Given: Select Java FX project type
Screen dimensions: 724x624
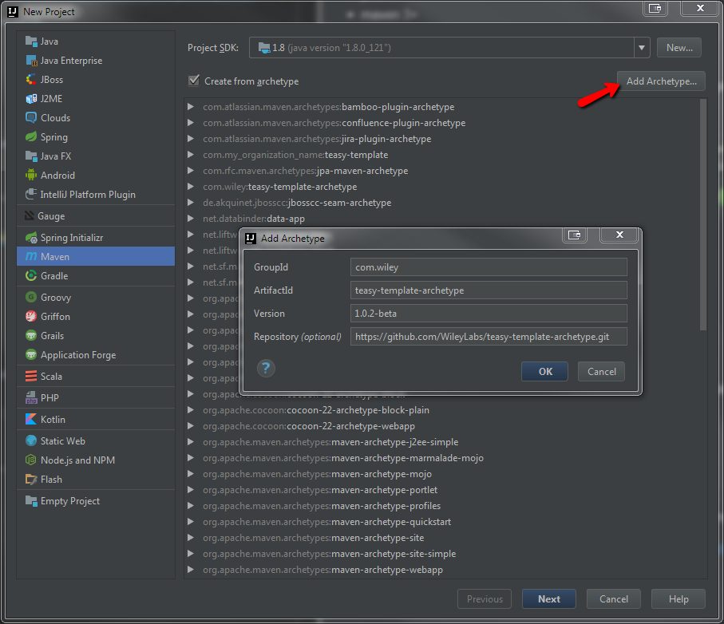Looking at the screenshot, I should (x=96, y=156).
